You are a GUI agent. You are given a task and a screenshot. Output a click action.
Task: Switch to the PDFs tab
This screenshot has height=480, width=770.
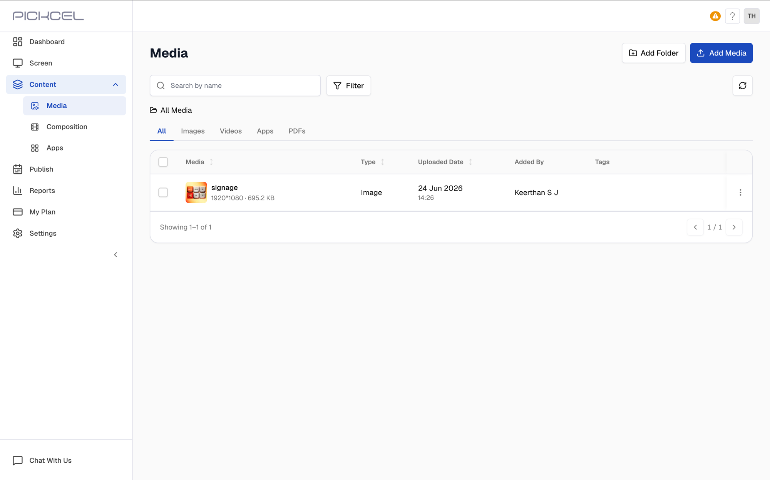297,131
